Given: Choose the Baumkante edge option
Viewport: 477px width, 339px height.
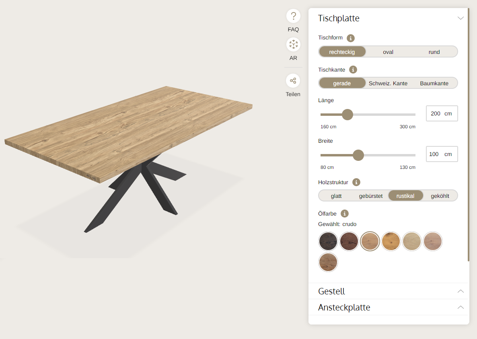Looking at the screenshot, I should (434, 83).
